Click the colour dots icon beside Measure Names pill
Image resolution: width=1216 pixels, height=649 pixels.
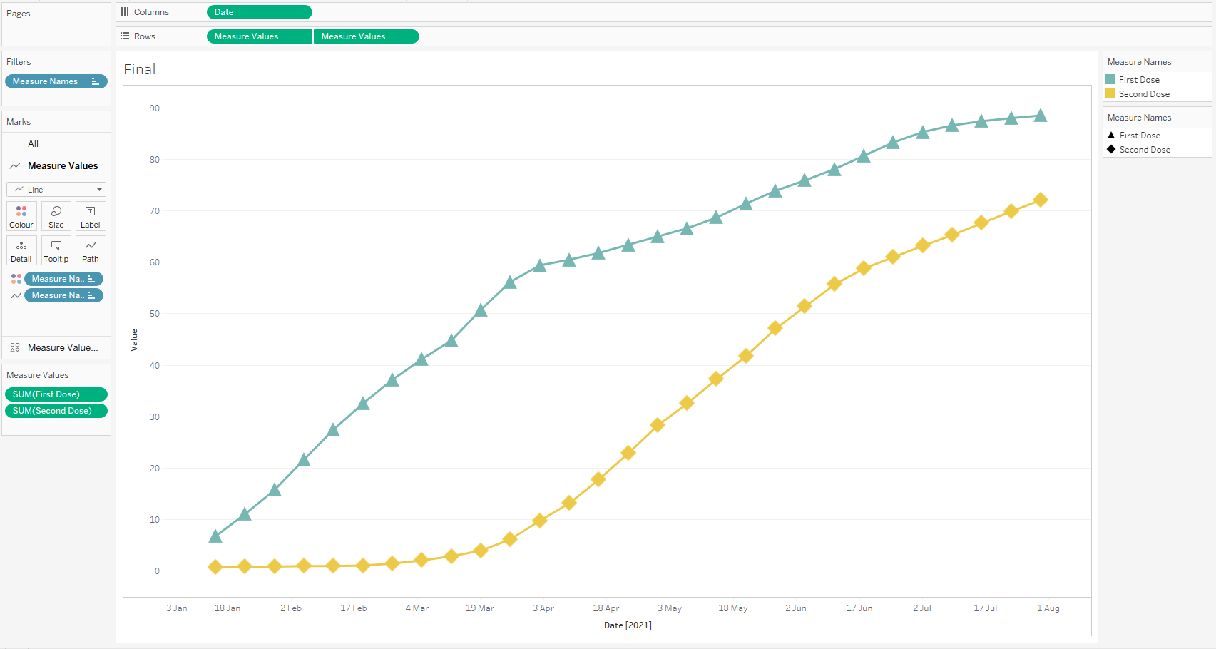click(x=16, y=279)
